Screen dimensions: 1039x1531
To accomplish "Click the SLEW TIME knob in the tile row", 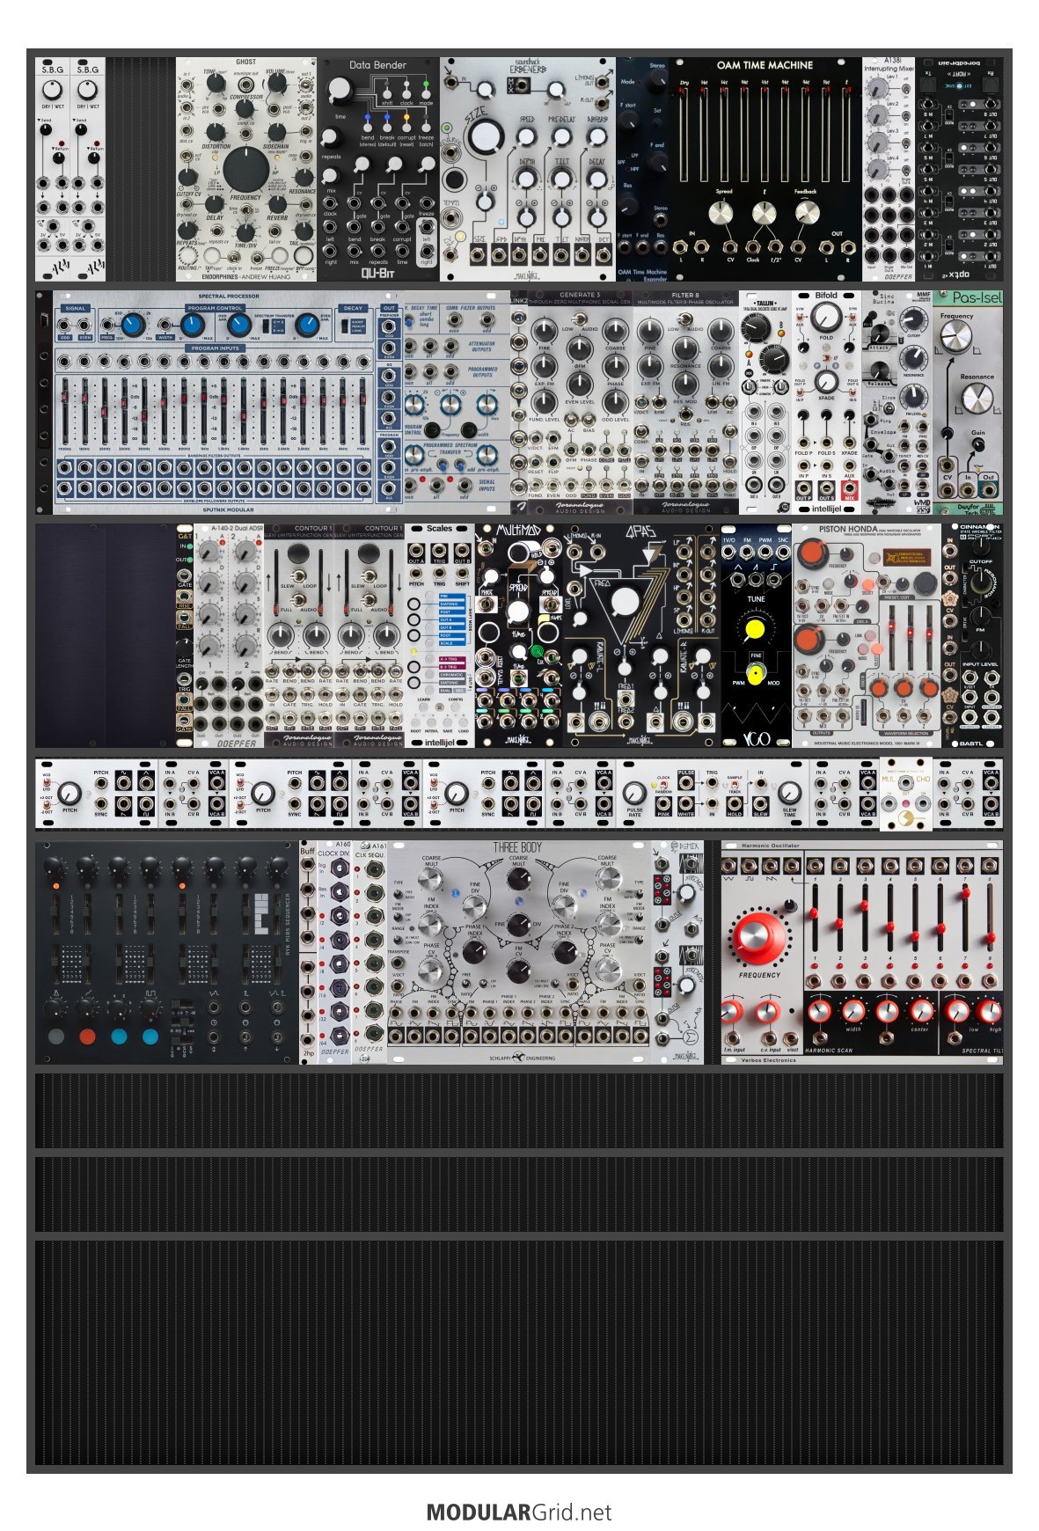I will coord(789,792).
